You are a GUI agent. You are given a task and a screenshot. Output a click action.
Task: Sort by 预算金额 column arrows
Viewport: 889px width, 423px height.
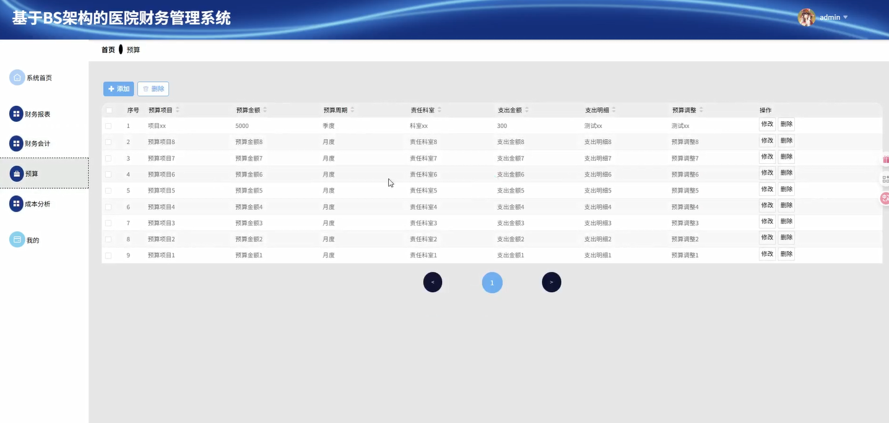(265, 109)
